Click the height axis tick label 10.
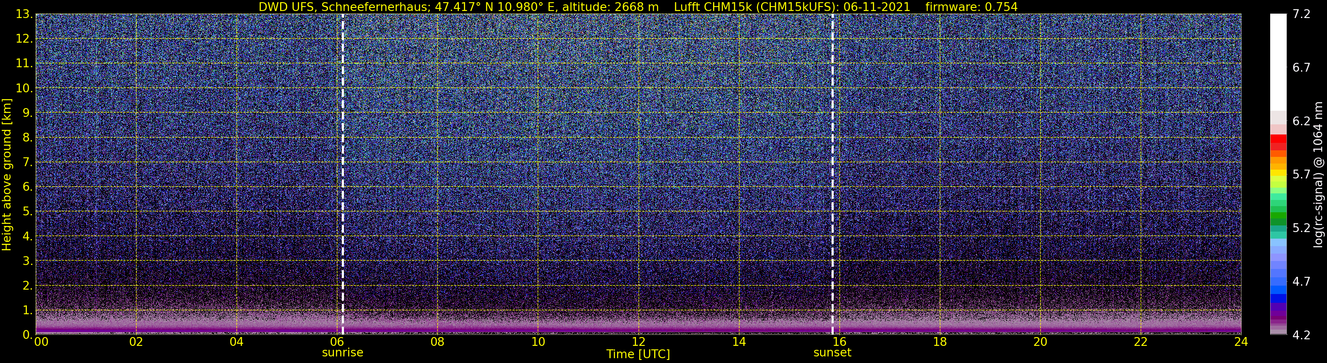1327x363 pixels. point(24,88)
